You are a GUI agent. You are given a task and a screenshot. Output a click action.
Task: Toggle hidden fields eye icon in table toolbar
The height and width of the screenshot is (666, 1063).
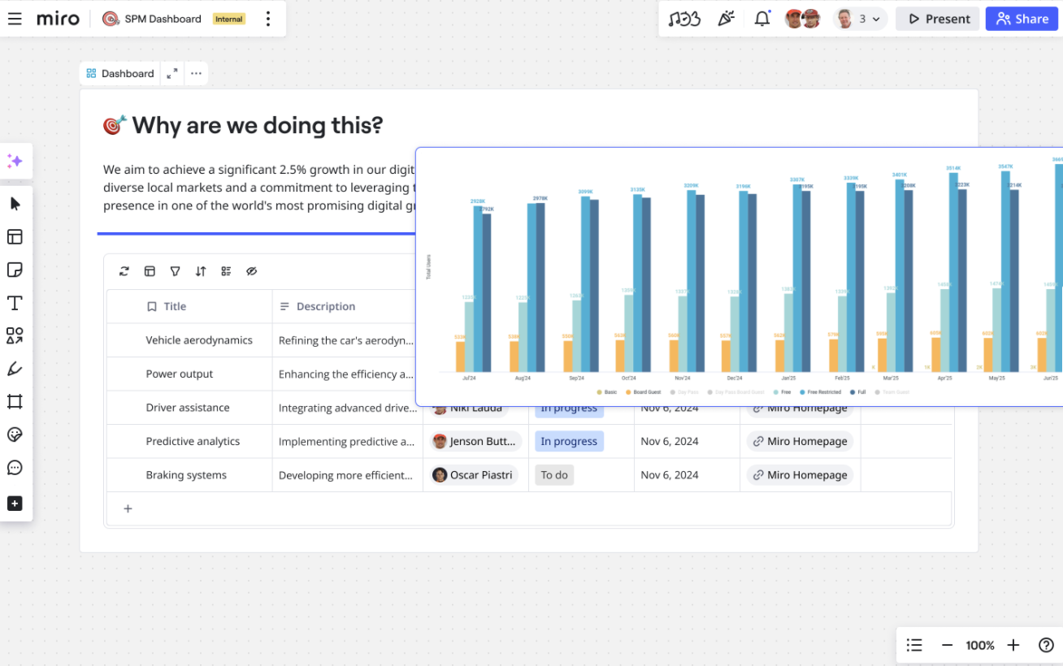251,271
